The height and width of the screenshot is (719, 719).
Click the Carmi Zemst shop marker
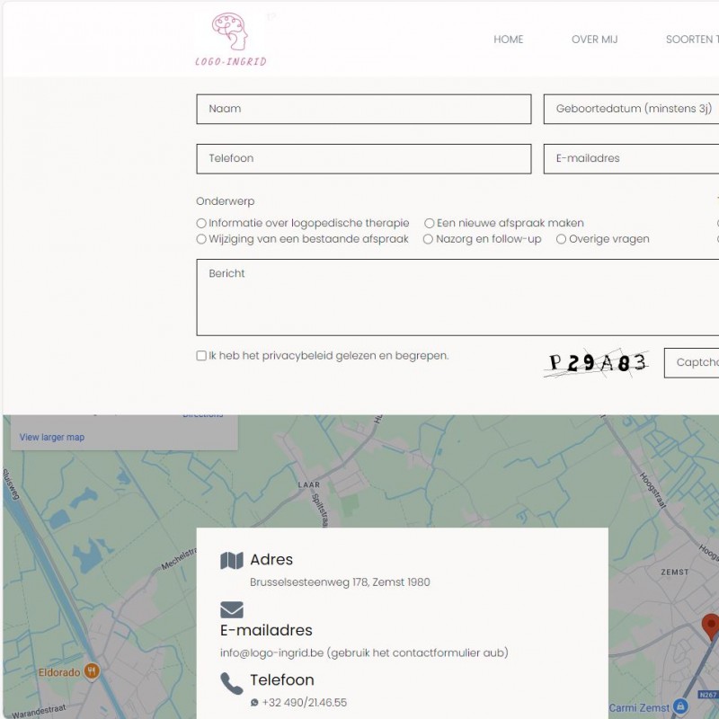coord(680,706)
